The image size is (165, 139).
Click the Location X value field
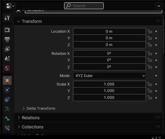(x=109, y=31)
